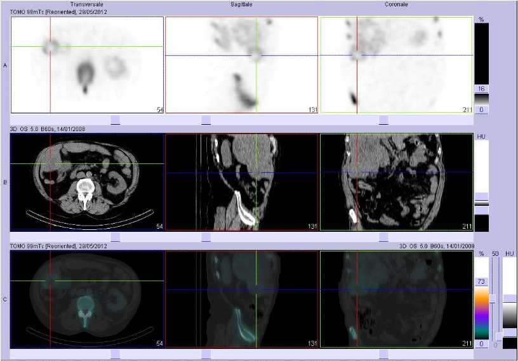Select the transversal CT view in row B
Screen dimensions: 518x361
[87, 182]
